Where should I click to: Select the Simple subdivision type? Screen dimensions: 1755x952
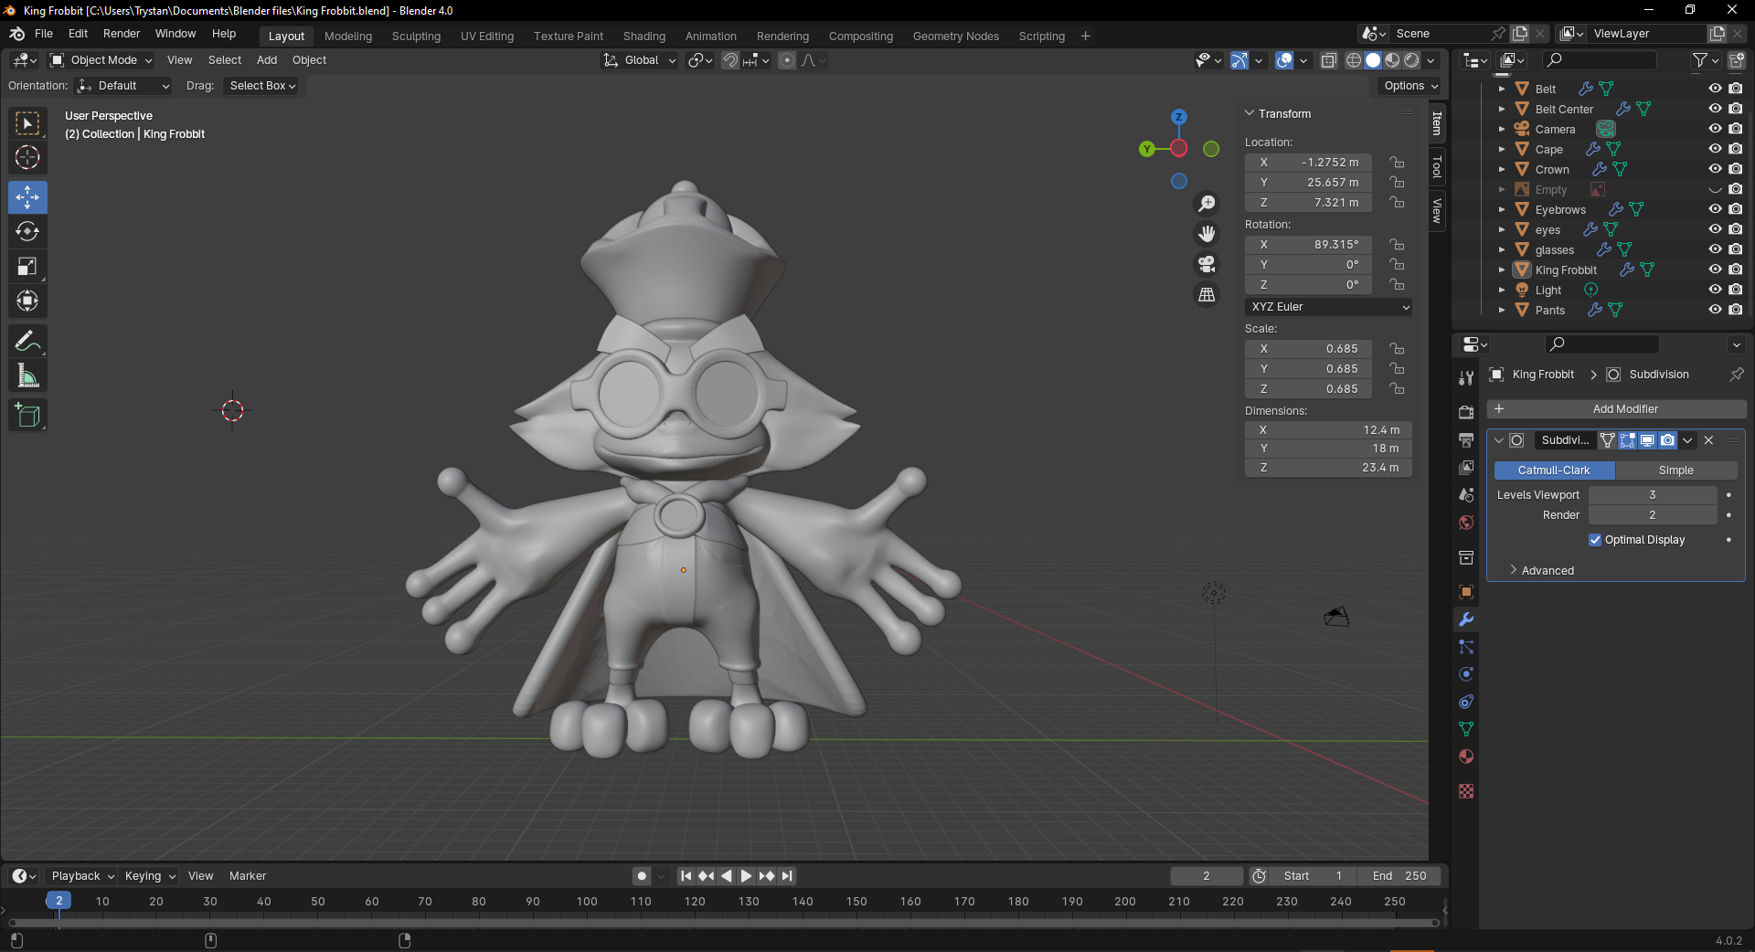pos(1675,471)
